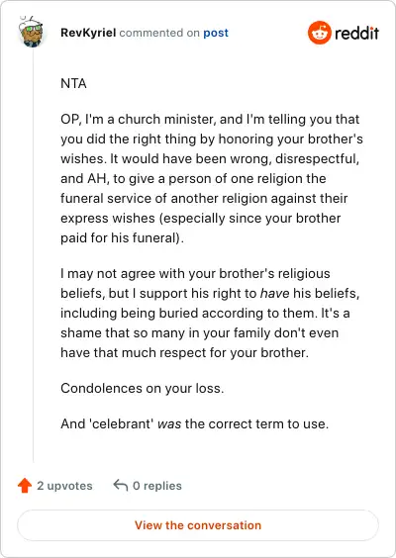
Task: Click the "View the conversation" button
Action: [x=198, y=525]
